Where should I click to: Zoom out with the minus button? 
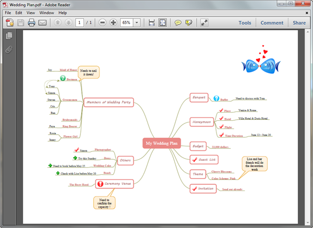[x=102, y=22]
